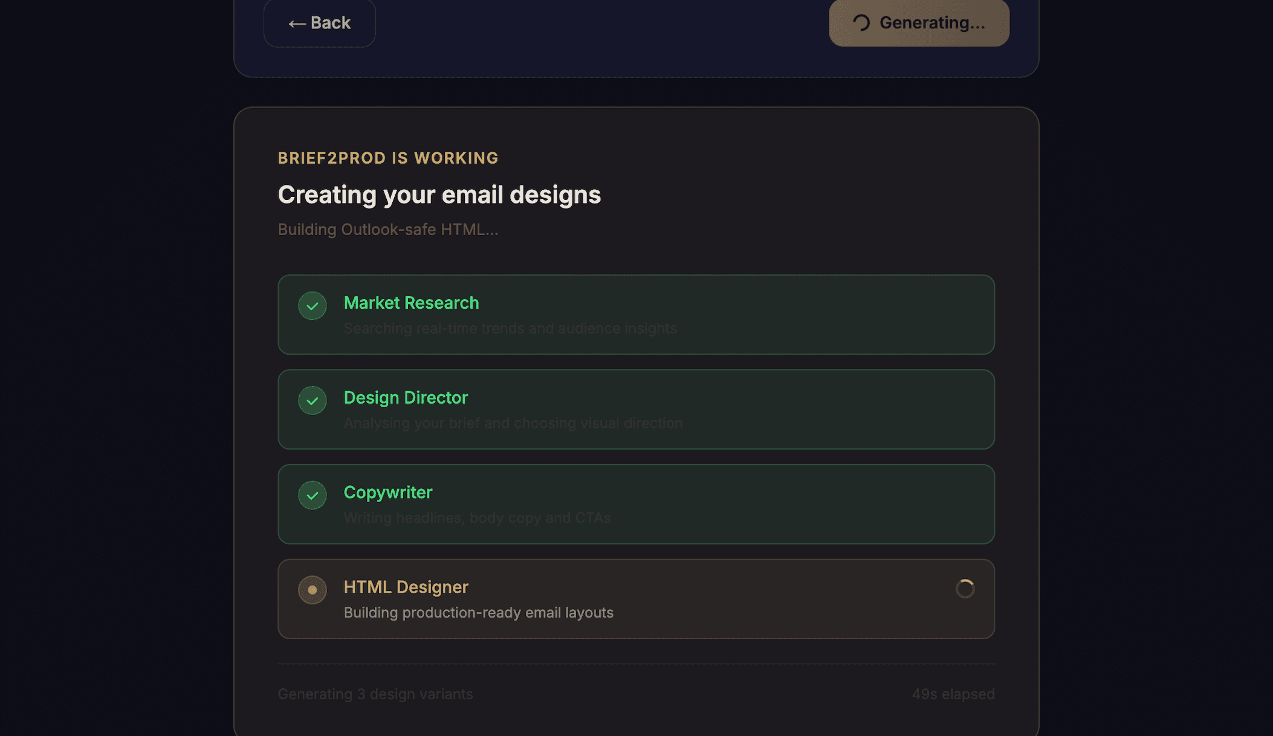1273x736 pixels.
Task: Click the left arrow icon on Back
Action: pos(297,24)
